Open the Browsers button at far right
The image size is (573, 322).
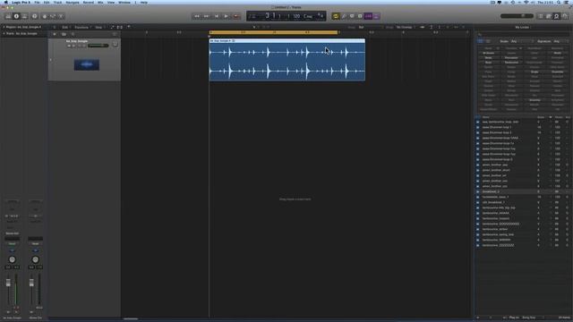(565, 16)
